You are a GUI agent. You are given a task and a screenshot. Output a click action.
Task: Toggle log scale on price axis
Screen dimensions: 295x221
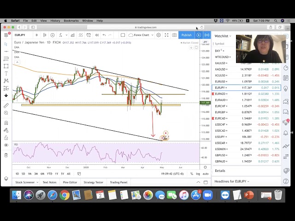click(198, 174)
